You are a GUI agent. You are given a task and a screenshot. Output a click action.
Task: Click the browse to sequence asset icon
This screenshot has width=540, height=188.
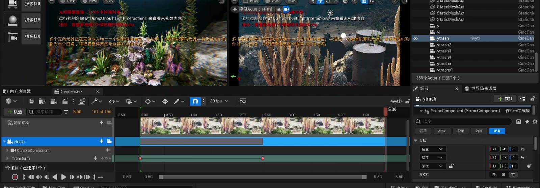tap(42, 101)
